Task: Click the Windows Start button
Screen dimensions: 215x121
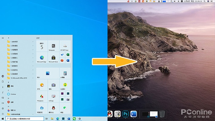Action: click(x=2, y=119)
